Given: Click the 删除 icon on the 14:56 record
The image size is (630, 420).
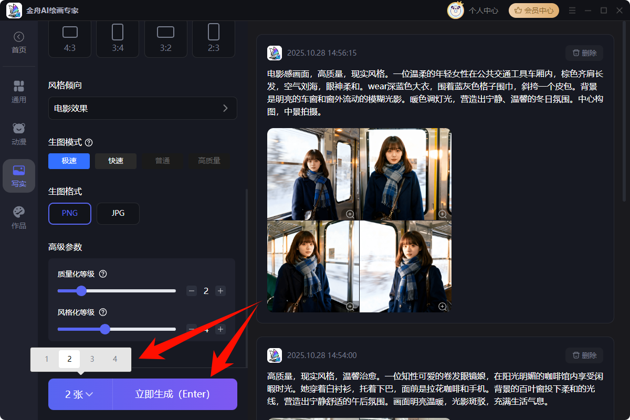Looking at the screenshot, I should tap(584, 52).
